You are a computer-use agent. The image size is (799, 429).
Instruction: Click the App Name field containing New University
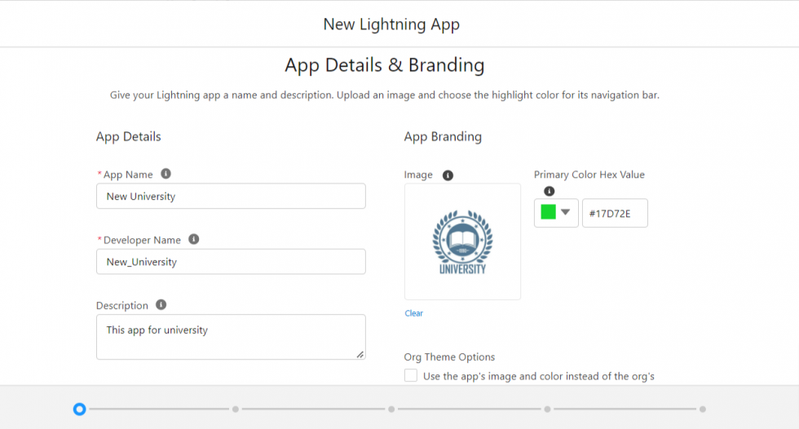point(231,197)
